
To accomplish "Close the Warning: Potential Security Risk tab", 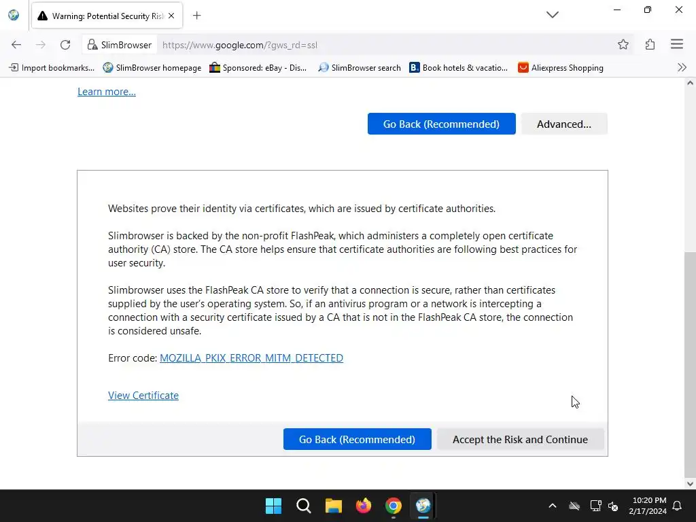I will [x=171, y=16].
